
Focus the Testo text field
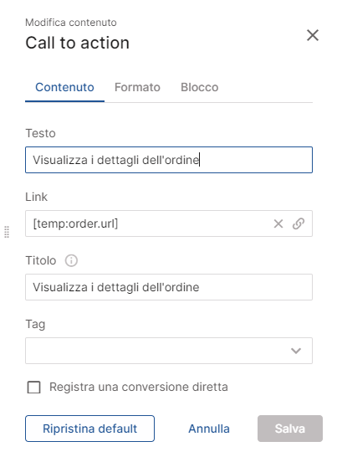(x=169, y=160)
